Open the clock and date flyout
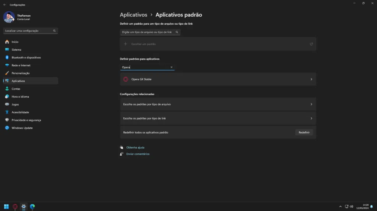 coord(362,207)
